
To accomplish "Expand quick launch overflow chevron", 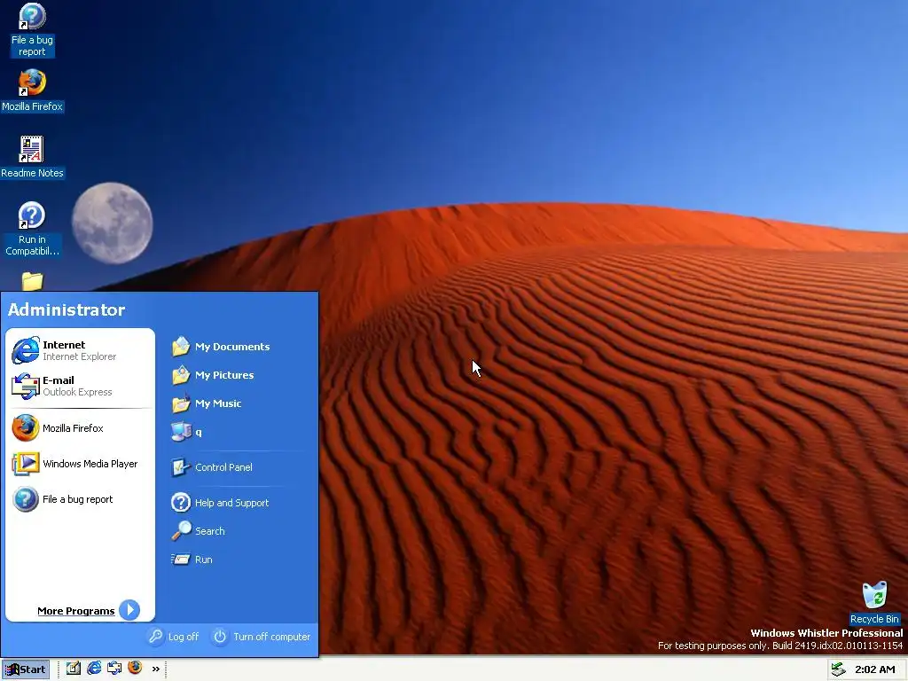I will [x=155, y=669].
